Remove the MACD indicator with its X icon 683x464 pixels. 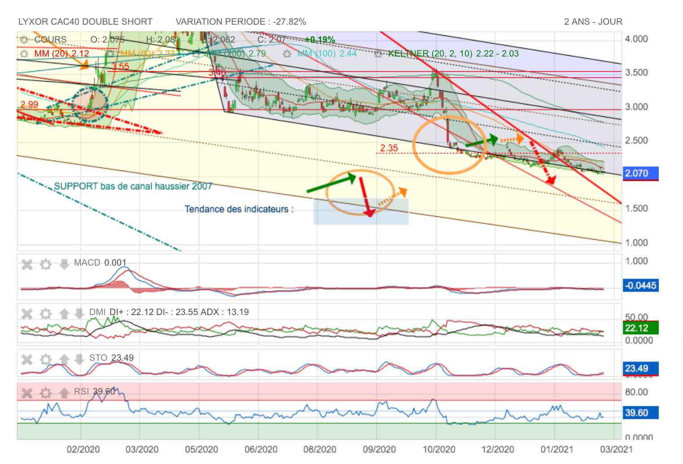point(27,264)
